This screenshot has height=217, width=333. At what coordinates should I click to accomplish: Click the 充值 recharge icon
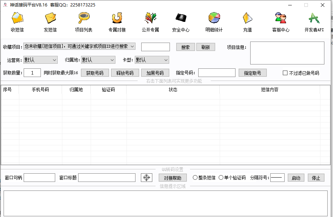point(247,18)
